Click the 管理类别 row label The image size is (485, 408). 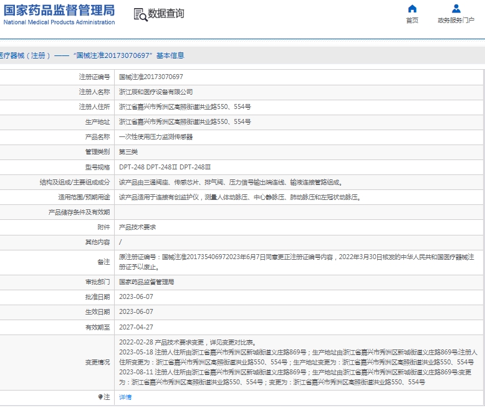(x=97, y=152)
